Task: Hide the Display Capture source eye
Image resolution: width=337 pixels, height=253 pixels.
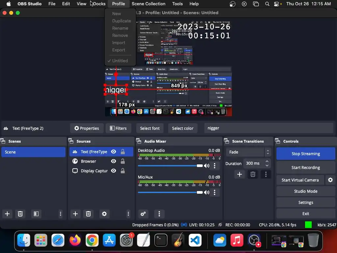Action: pyautogui.click(x=114, y=171)
